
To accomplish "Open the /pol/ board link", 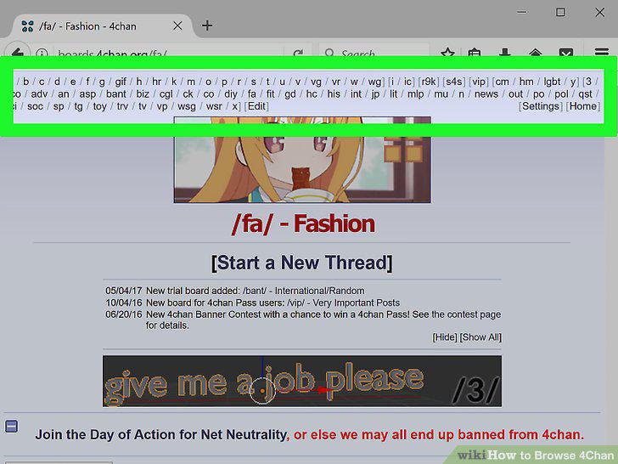I will click(561, 94).
